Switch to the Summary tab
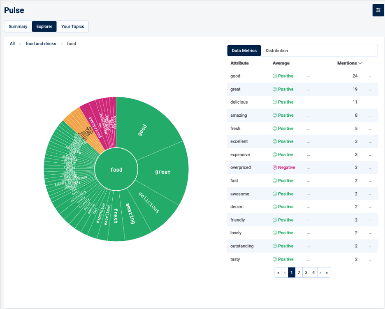 click(x=18, y=26)
